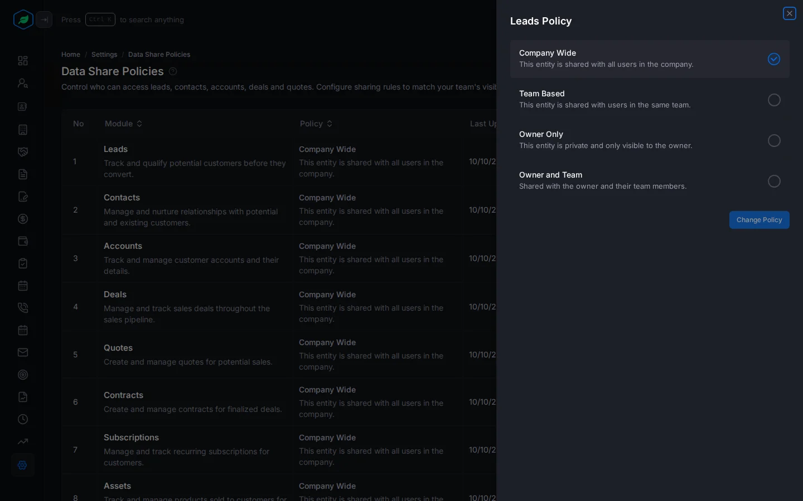This screenshot has width=803, height=501.
Task: Open the envelope mail icon in sidebar
Action: [23, 352]
